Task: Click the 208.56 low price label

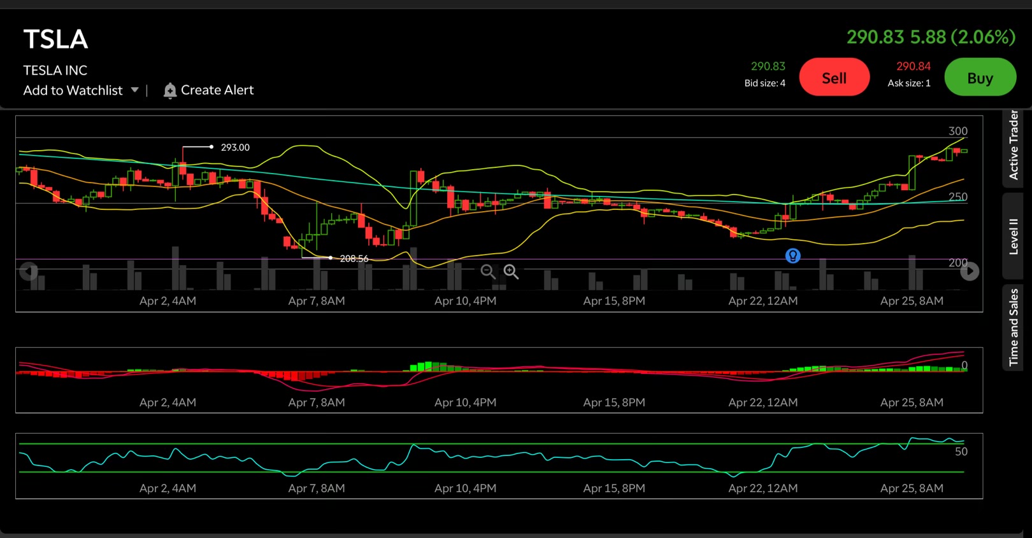Action: coord(354,258)
